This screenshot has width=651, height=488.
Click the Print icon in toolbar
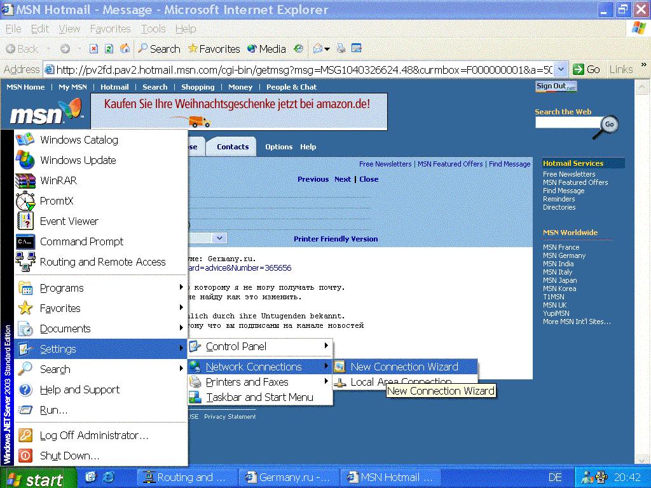point(341,49)
